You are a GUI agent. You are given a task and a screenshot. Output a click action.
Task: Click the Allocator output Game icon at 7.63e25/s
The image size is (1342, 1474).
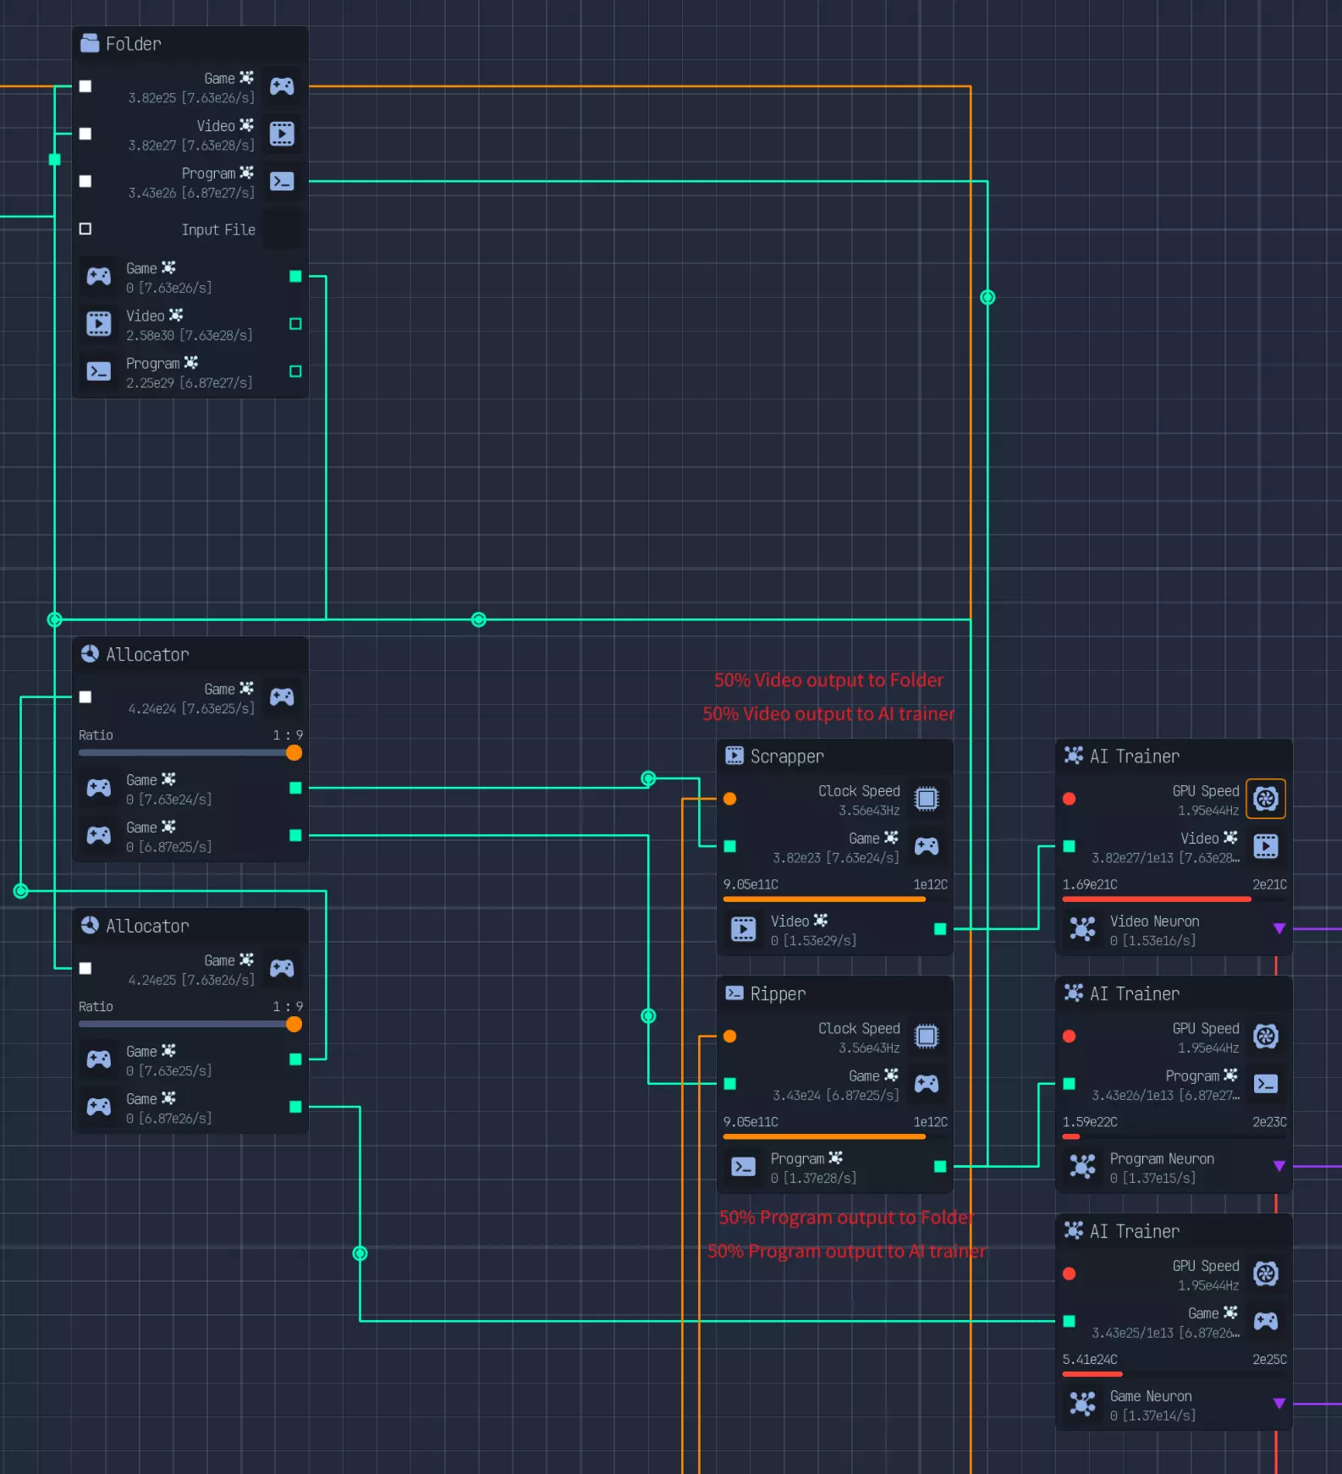[x=99, y=1059]
